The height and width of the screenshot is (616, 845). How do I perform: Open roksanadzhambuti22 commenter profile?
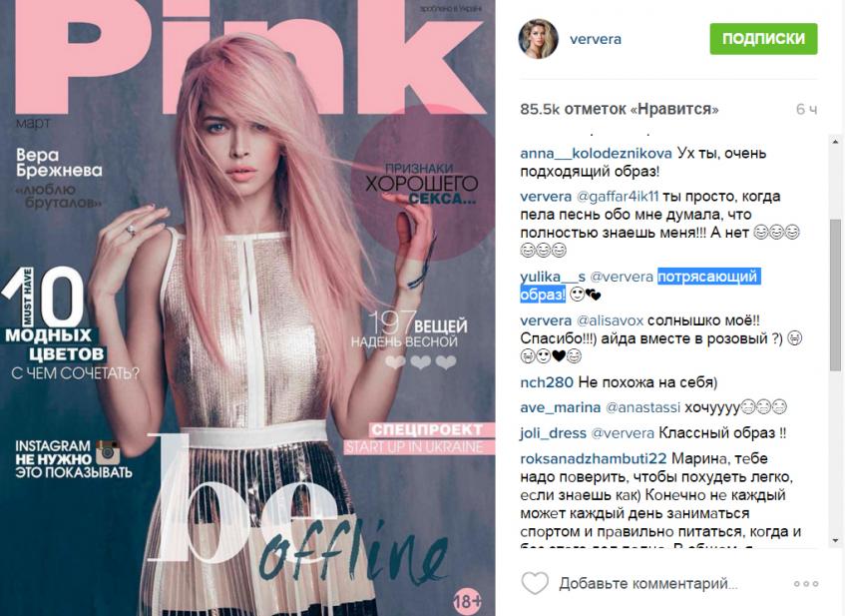pos(594,458)
